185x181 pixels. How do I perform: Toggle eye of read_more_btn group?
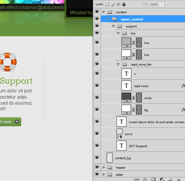(x=97, y=64)
